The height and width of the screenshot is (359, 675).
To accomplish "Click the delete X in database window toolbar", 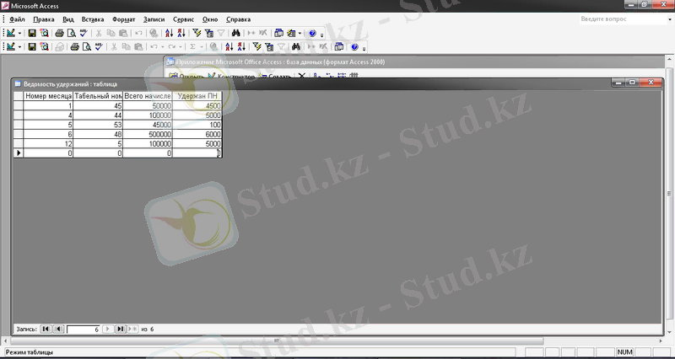I will pos(302,76).
